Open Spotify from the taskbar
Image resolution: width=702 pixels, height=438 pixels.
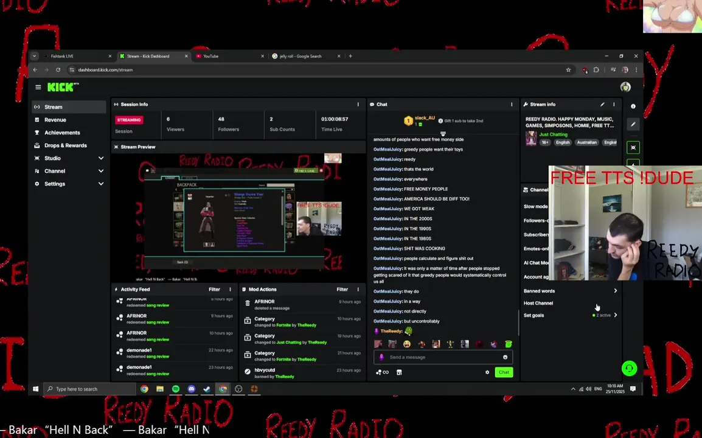tap(175, 389)
